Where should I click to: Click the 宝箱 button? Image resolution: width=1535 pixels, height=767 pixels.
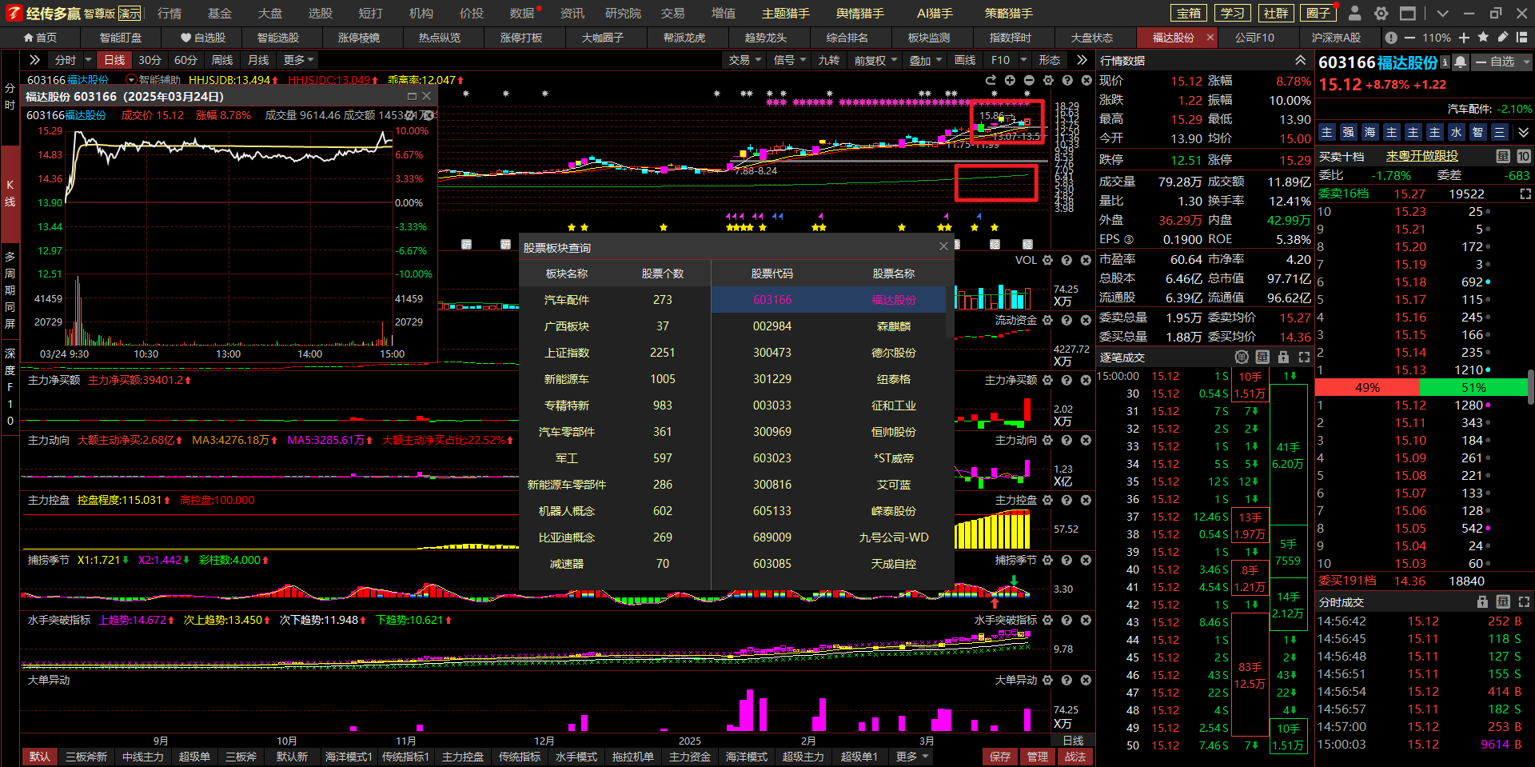tap(1189, 14)
